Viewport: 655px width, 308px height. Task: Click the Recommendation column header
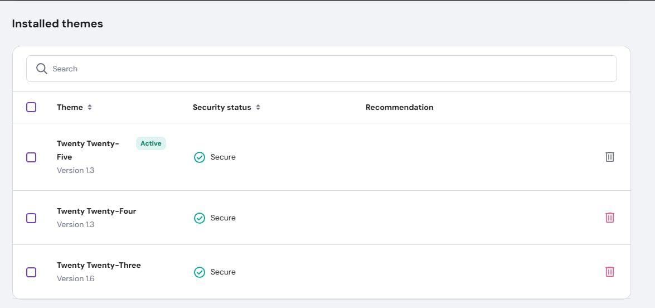click(399, 107)
